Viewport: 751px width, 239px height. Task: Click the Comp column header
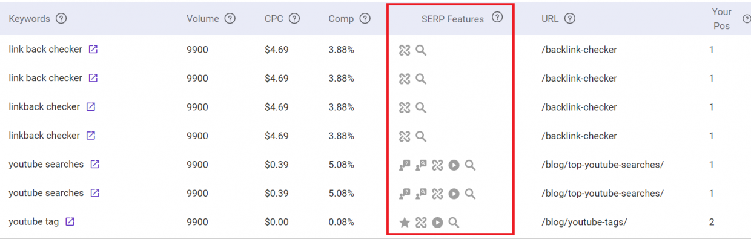(341, 18)
